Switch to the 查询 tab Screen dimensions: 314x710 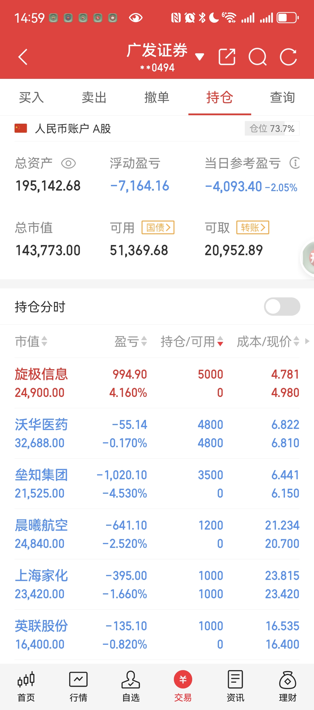click(283, 97)
